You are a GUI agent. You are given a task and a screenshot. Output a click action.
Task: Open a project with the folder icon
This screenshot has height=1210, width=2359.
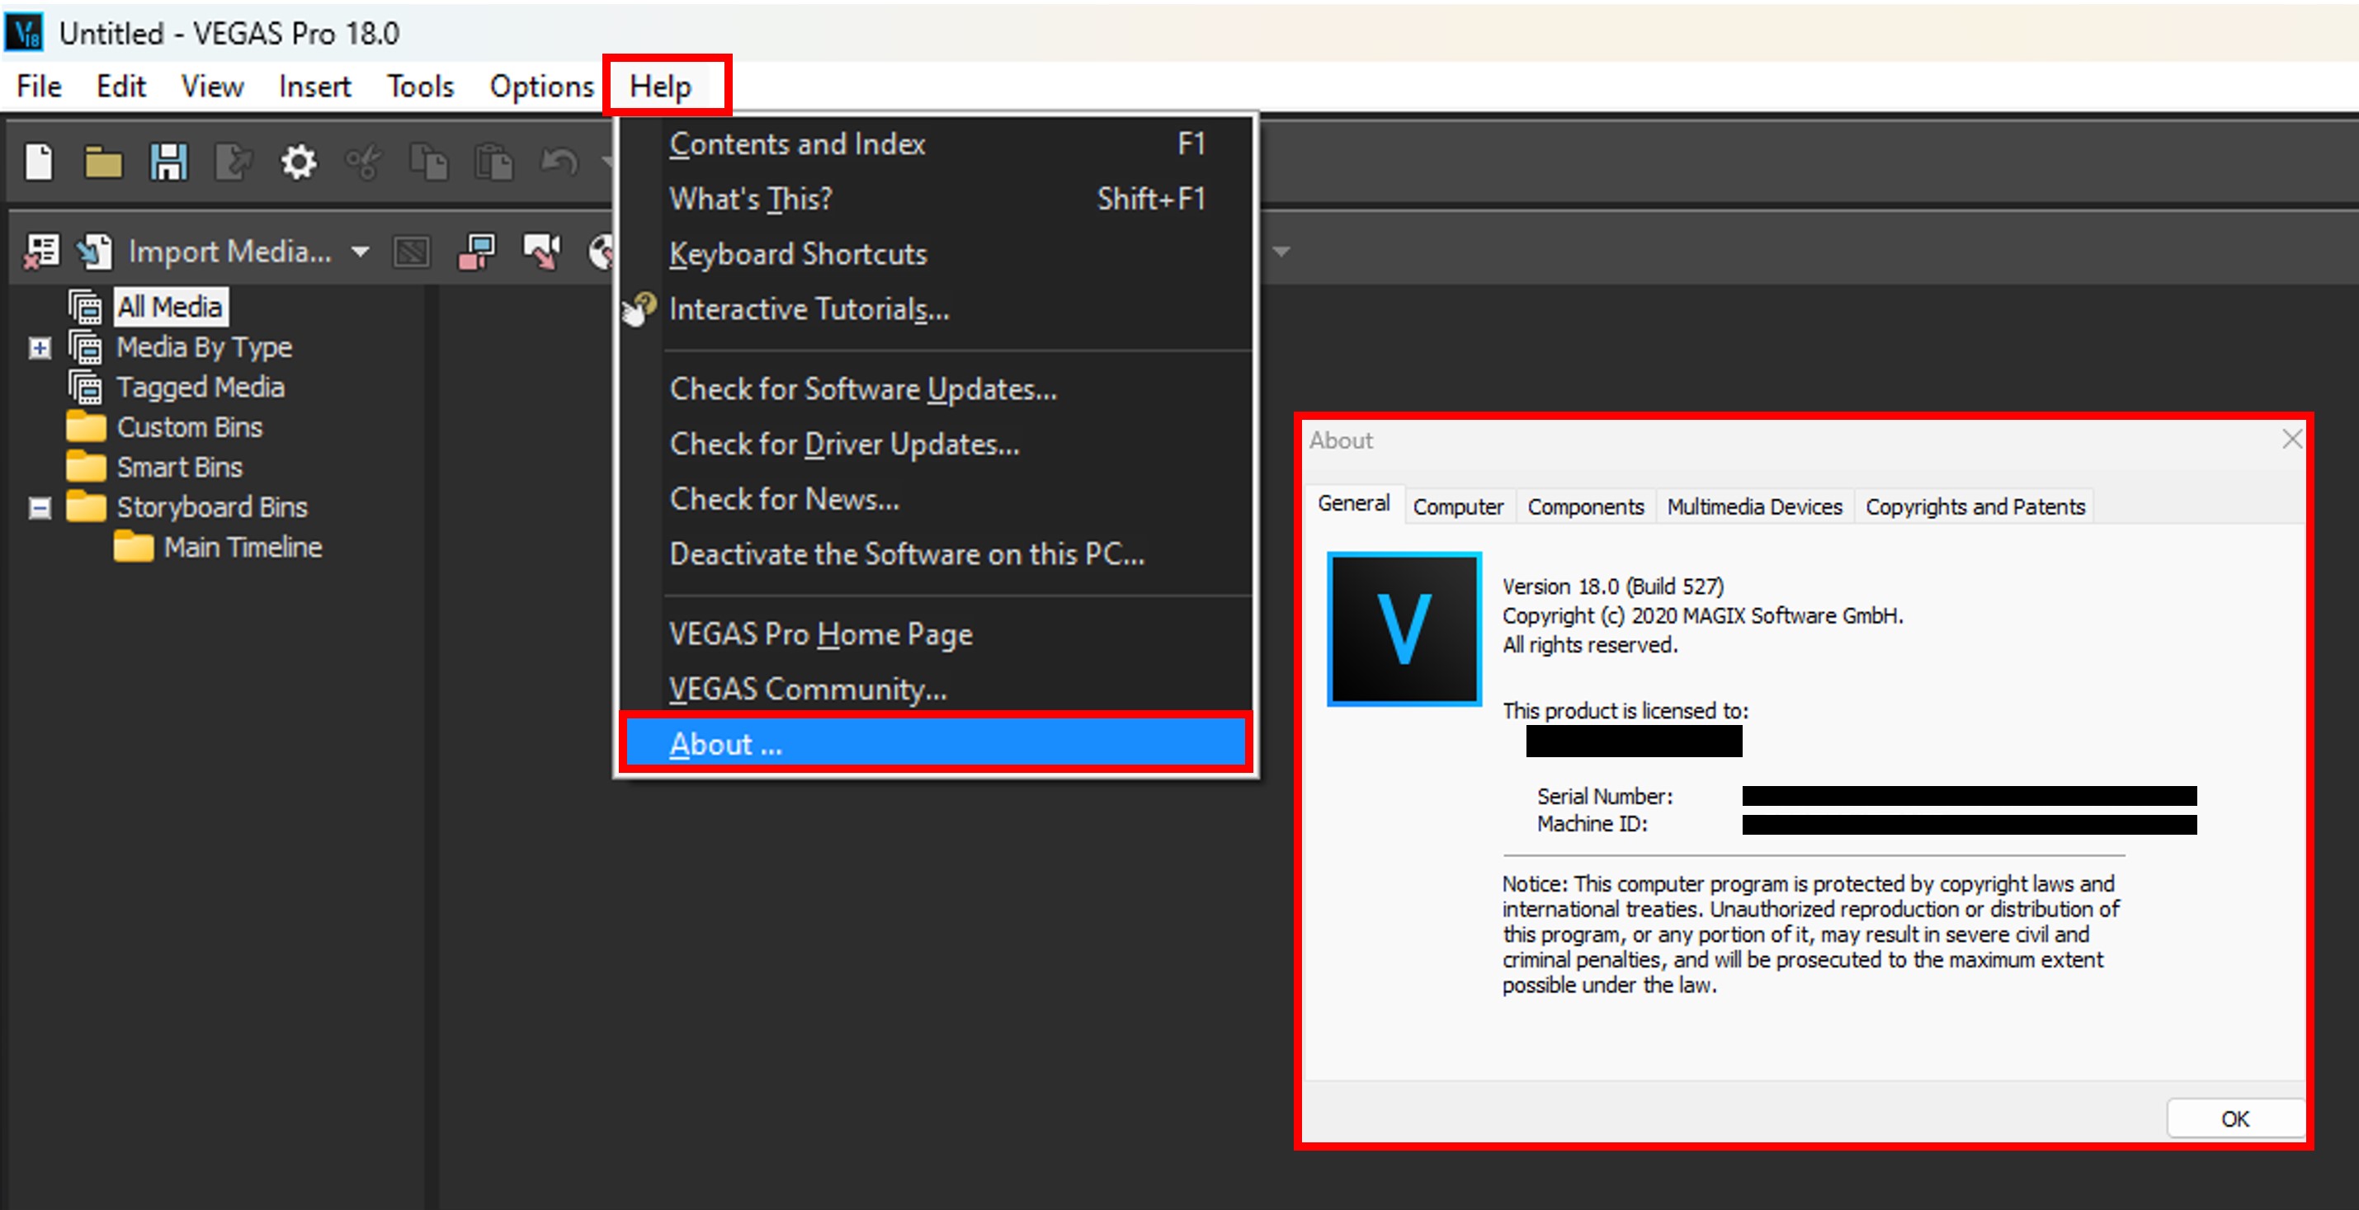click(103, 163)
